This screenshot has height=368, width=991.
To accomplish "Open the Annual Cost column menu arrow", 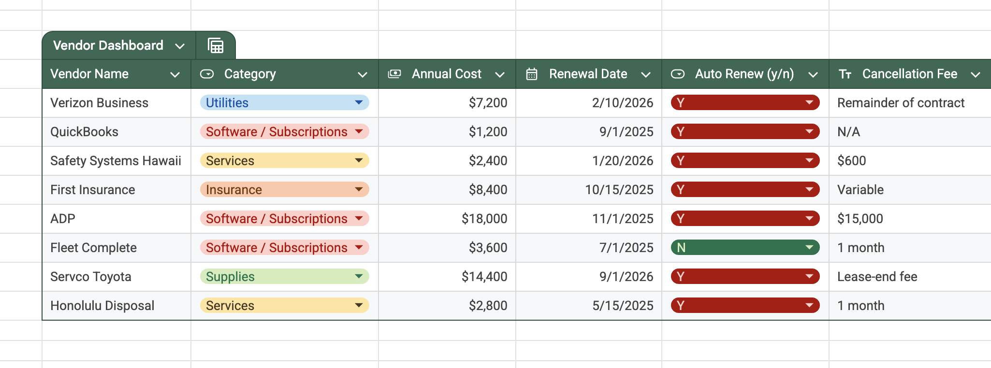I will tap(500, 74).
